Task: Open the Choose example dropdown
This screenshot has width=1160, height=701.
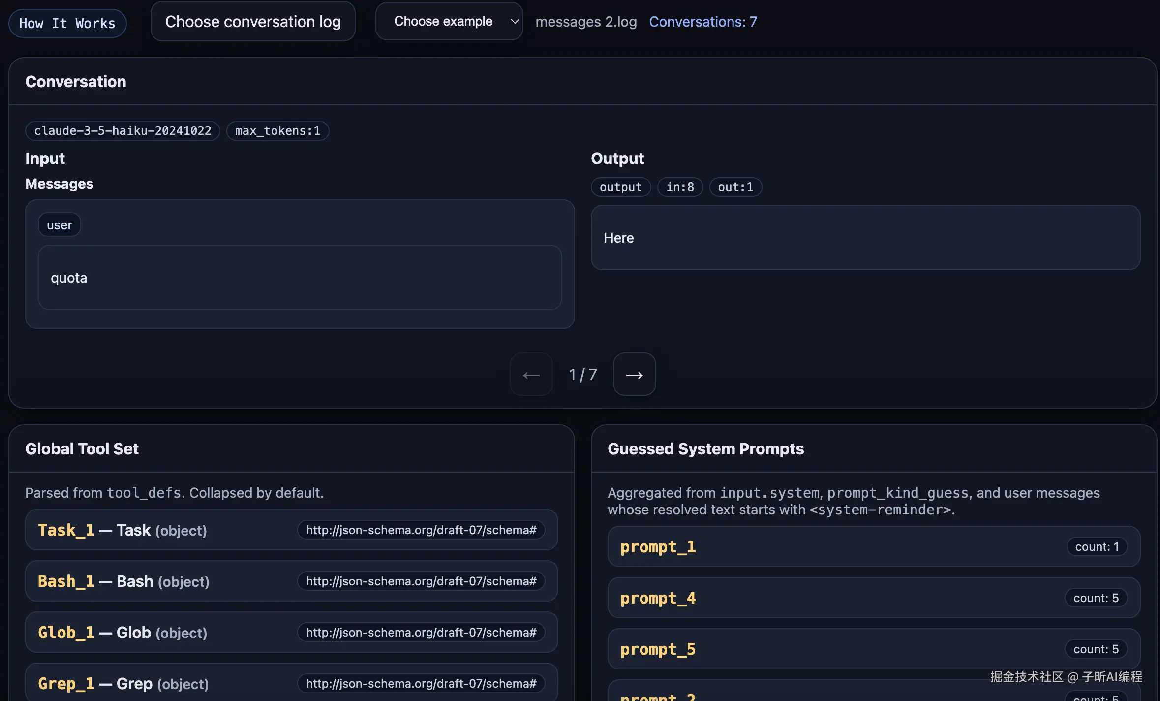Action: 449,21
